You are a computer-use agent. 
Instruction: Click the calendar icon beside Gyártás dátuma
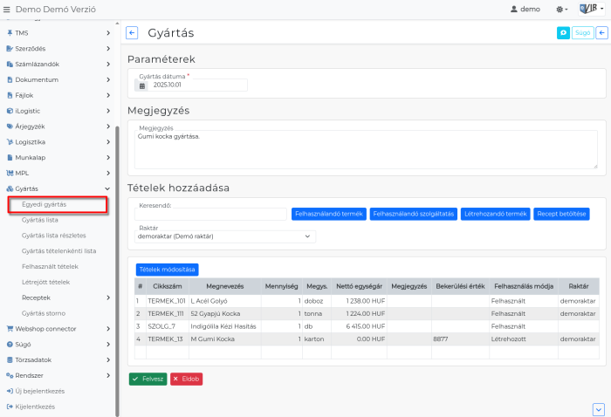point(142,85)
